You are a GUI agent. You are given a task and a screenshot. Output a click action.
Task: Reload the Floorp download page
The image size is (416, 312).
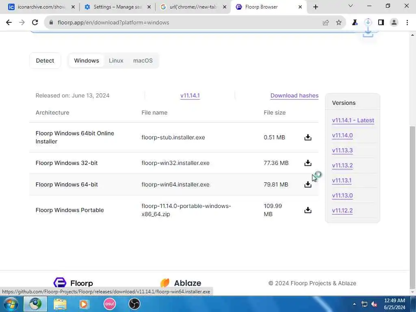[35, 23]
